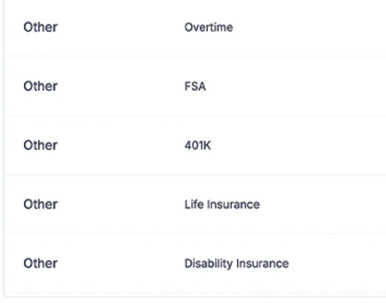Select the Disability Insurance item name

click(x=236, y=263)
